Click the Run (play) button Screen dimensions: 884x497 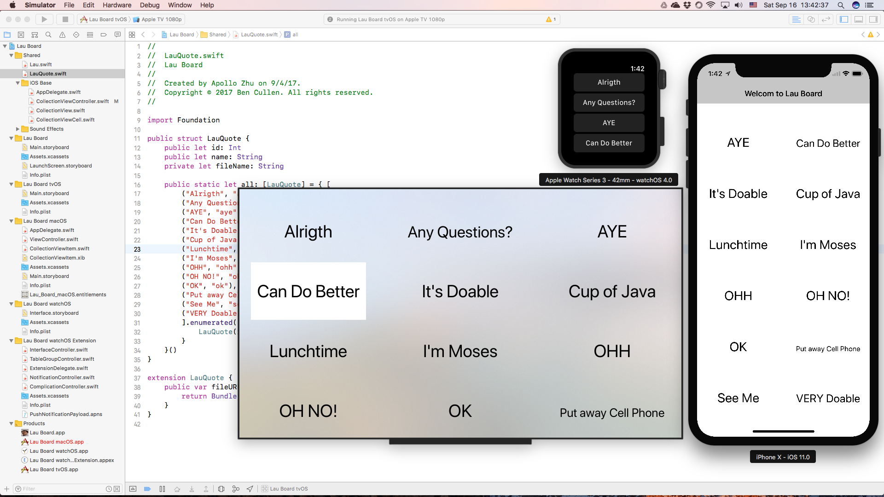click(44, 19)
